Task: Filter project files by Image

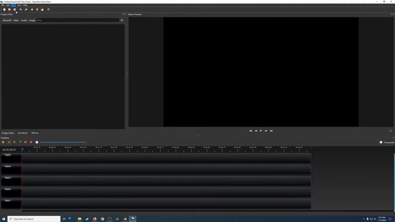Action: click(x=32, y=20)
